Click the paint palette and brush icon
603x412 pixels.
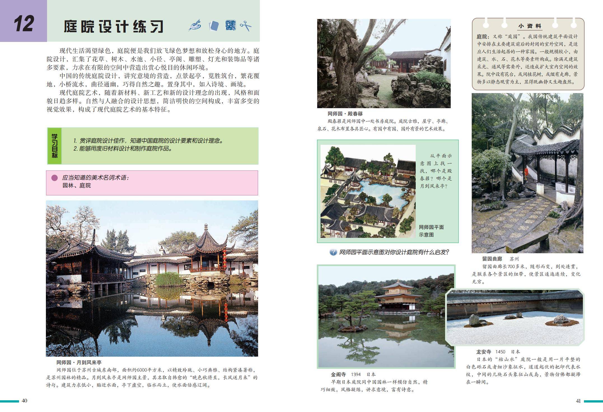click(x=195, y=25)
